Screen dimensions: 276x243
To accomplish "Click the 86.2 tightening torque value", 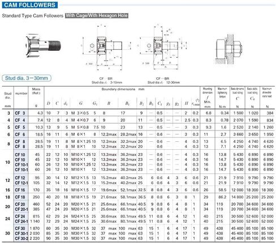I will click(222, 197).
